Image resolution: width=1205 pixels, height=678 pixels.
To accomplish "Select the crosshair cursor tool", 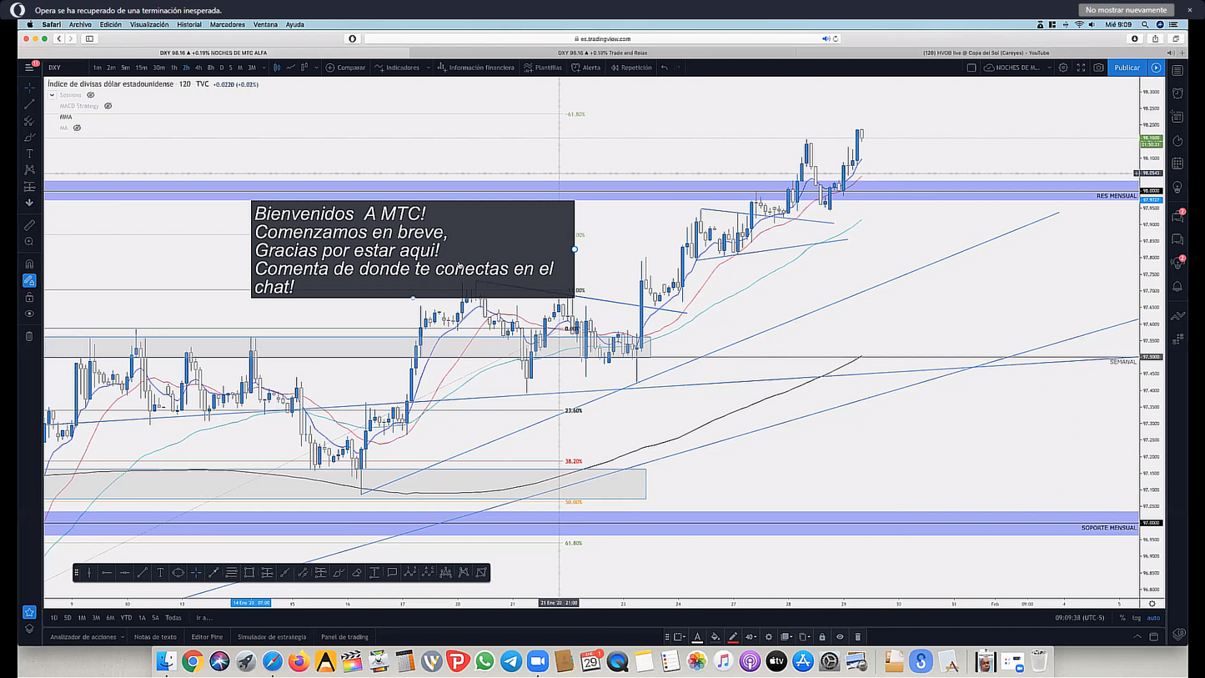I will [x=29, y=88].
